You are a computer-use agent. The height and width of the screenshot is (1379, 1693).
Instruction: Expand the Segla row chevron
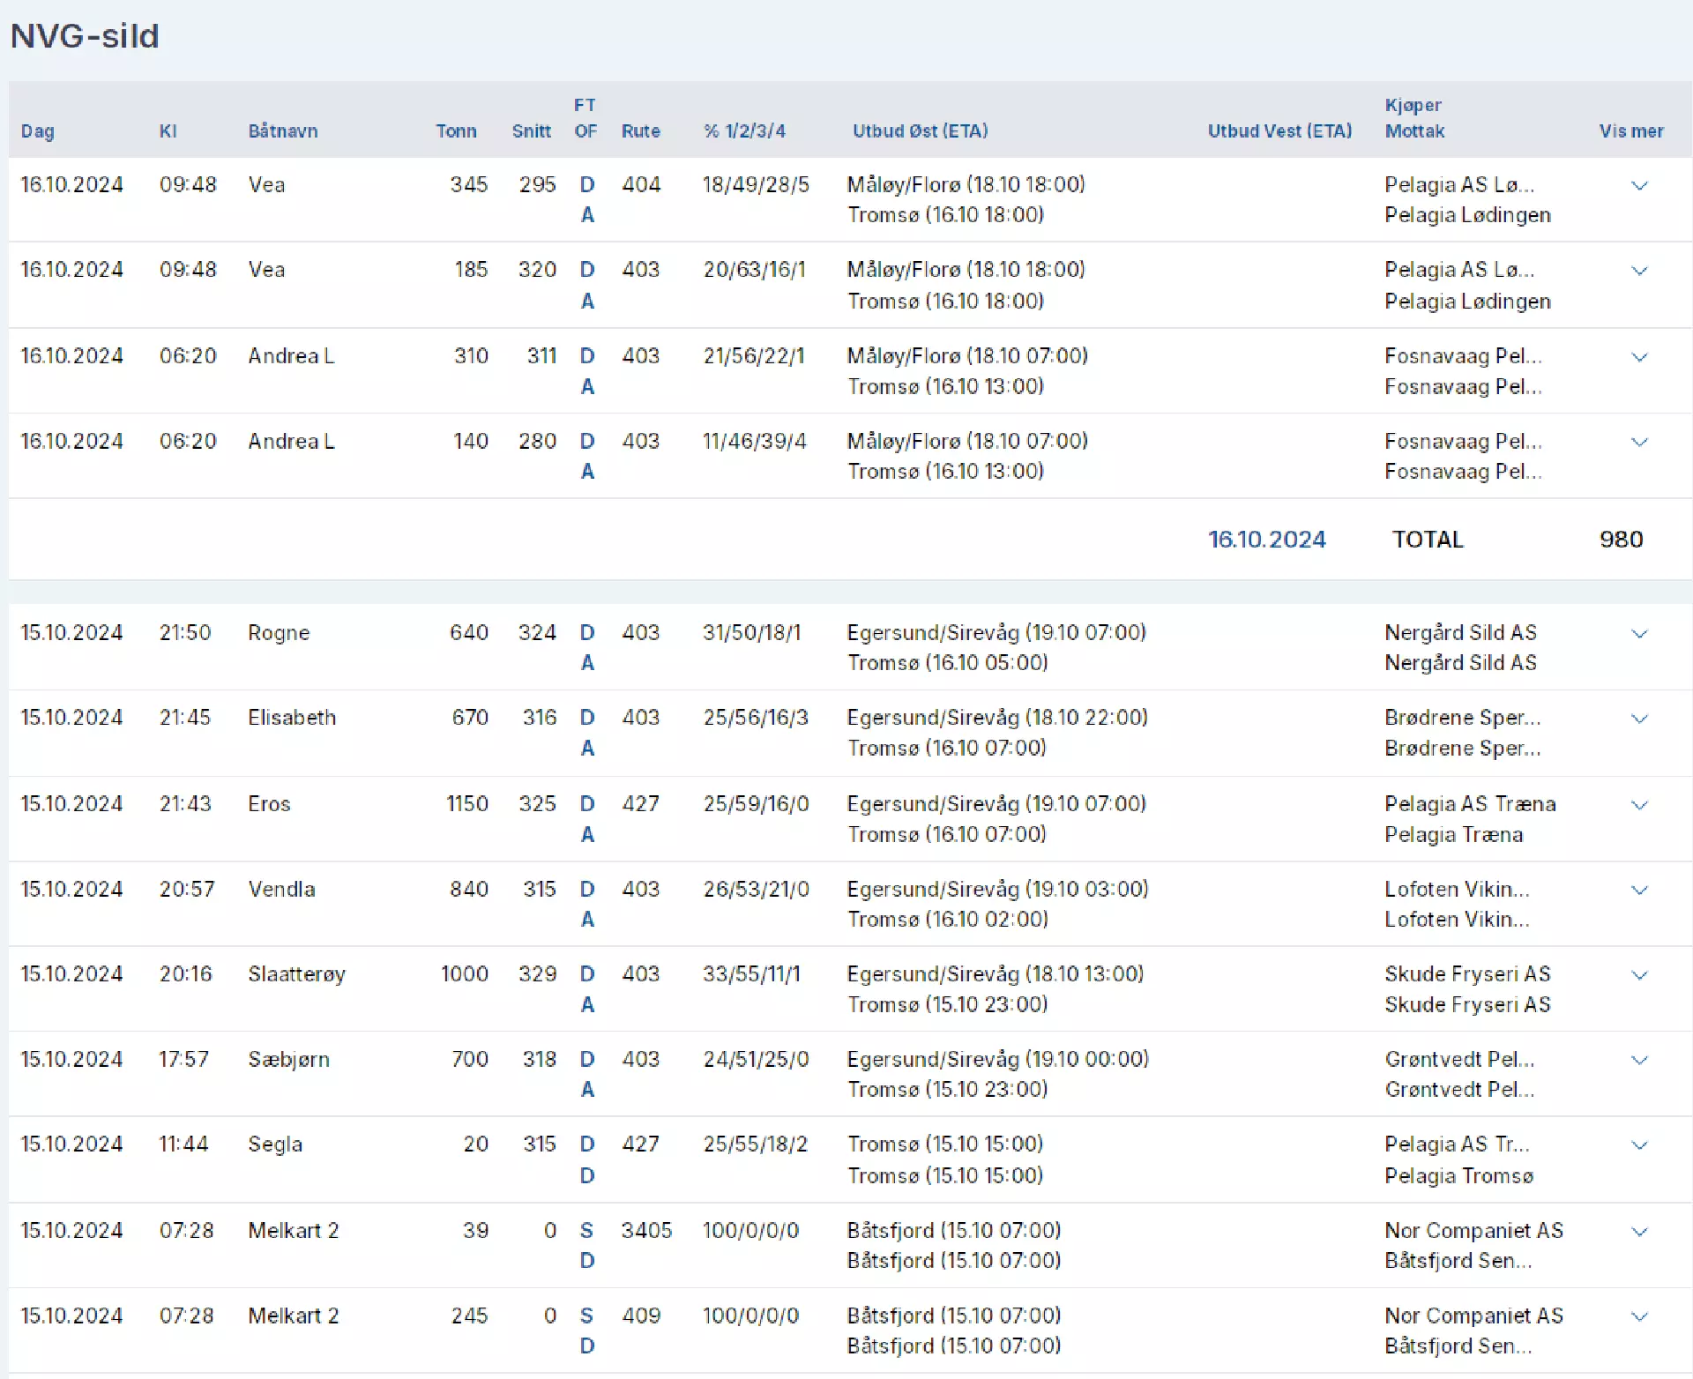point(1639,1144)
